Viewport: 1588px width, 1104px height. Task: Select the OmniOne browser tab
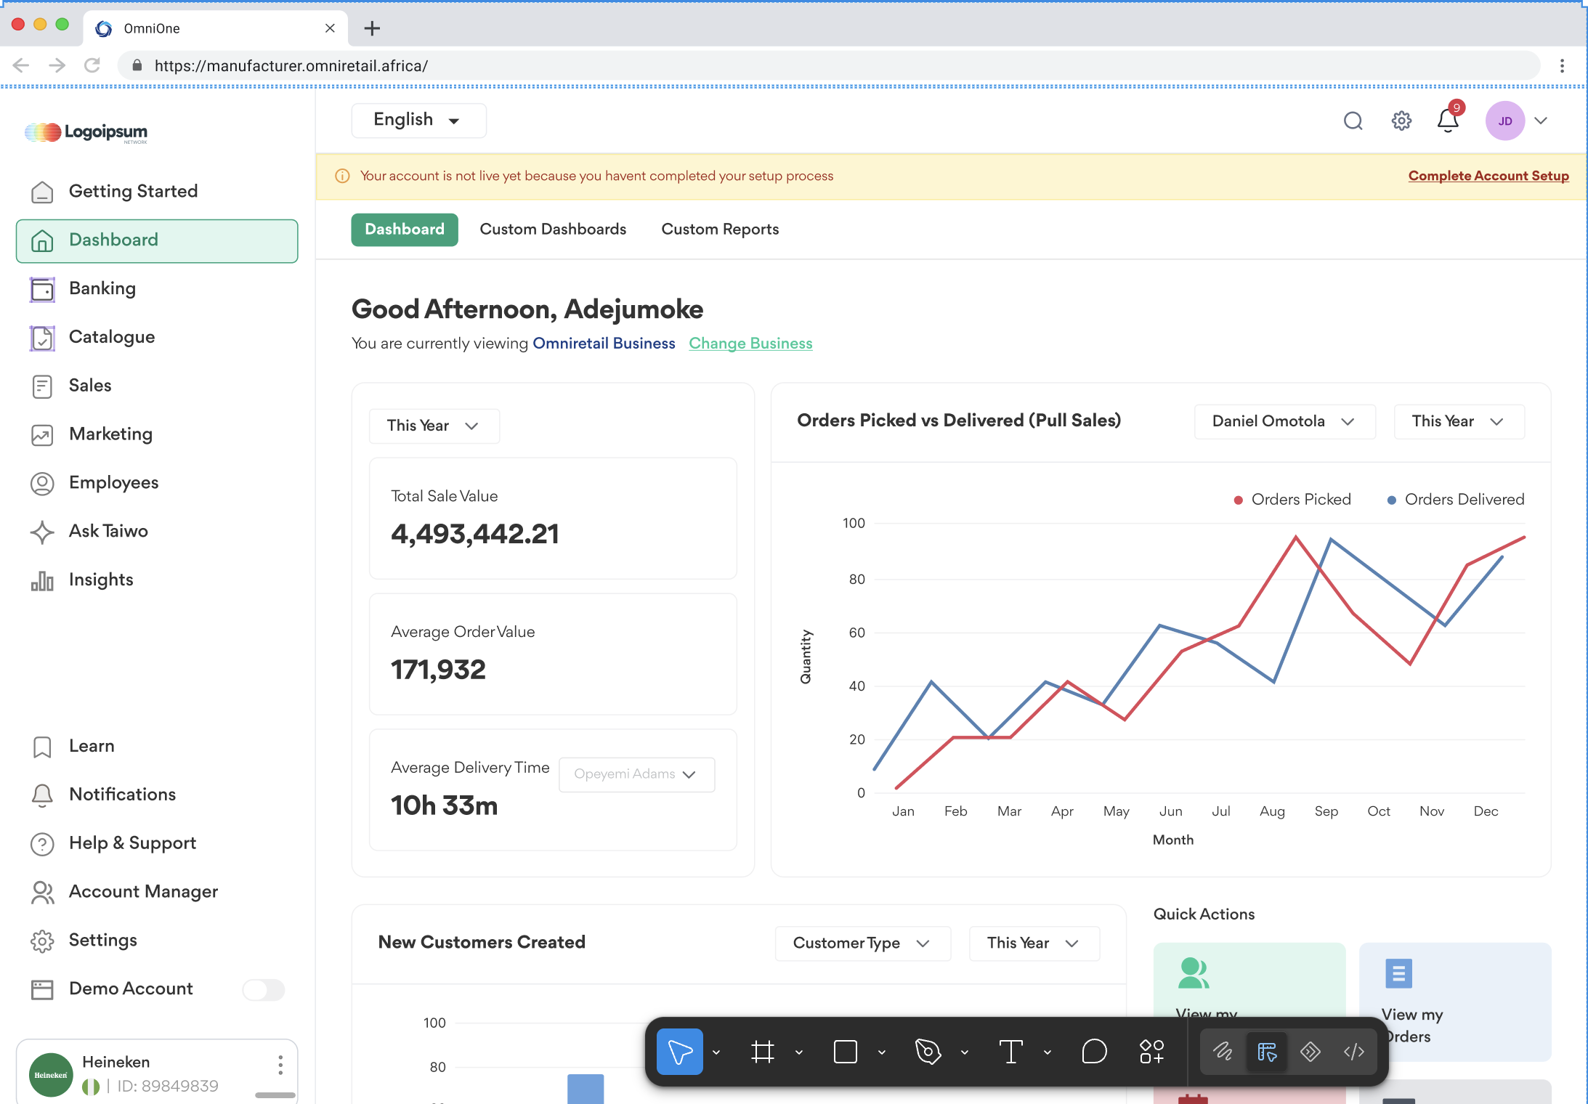point(216,28)
